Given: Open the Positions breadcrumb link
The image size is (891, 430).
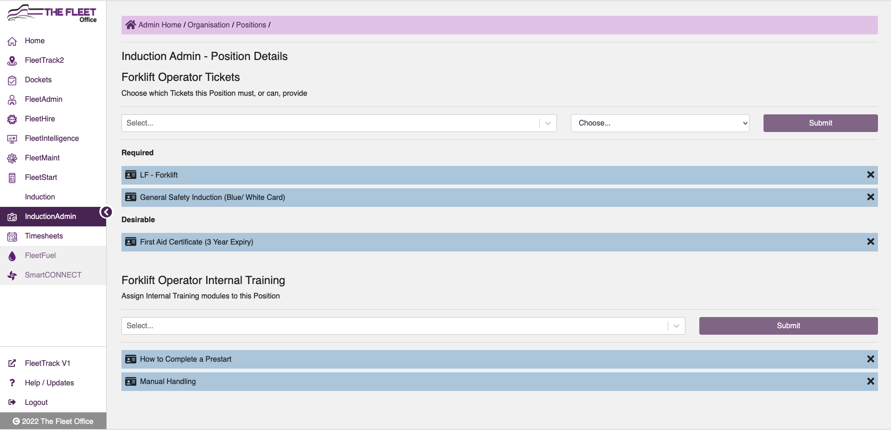Looking at the screenshot, I should coord(251,25).
